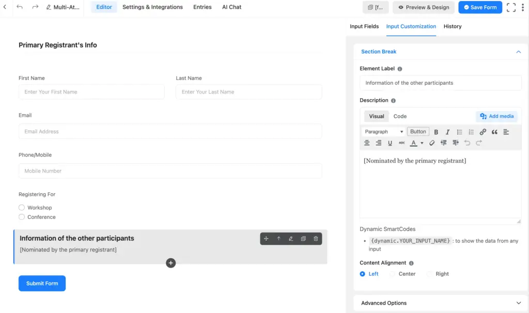Rename the form via the Multi-At... pencil title
The width and height of the screenshot is (529, 313).
coord(63,7)
